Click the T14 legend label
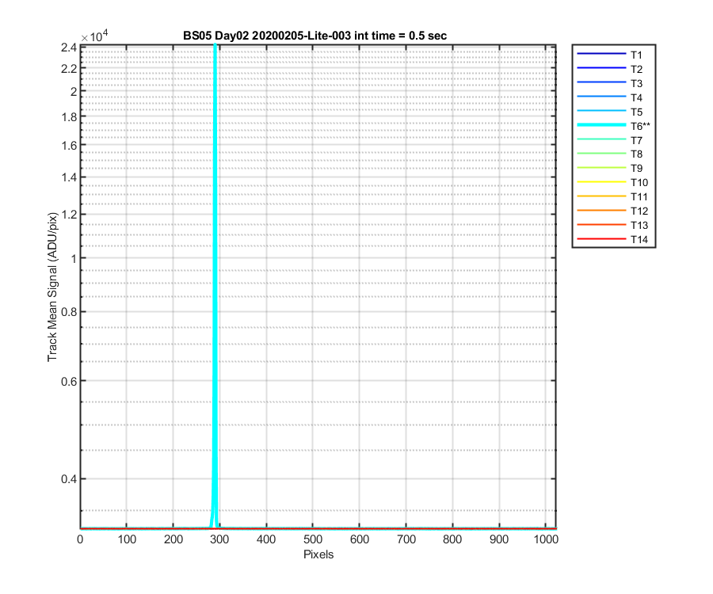Image resolution: width=713 pixels, height=594 pixels. tap(639, 239)
